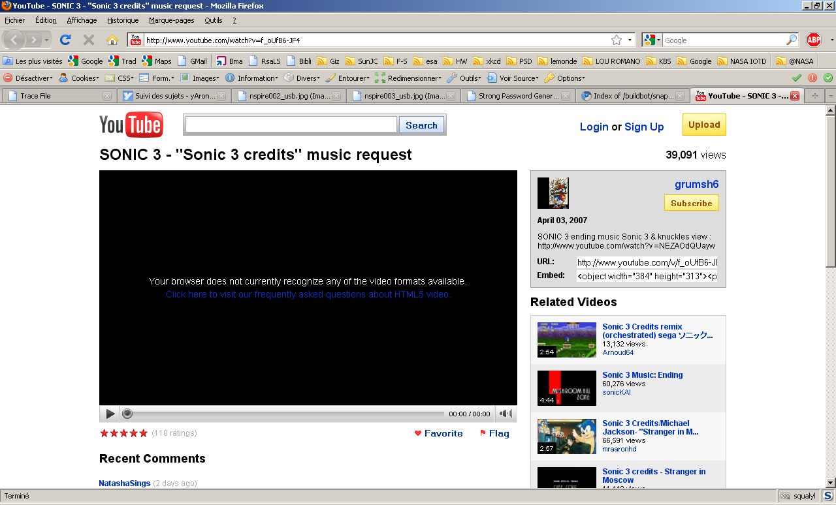
Task: Open the search engine selector dropdown
Action: tap(651, 40)
